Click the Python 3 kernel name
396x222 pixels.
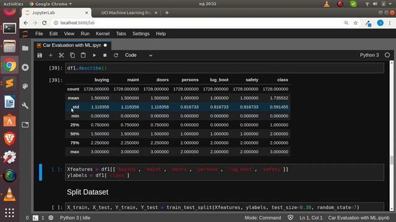click(x=369, y=55)
